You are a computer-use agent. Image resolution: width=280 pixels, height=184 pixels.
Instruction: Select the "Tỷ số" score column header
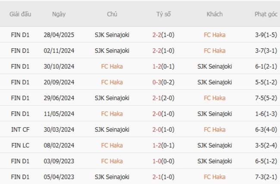[x=163, y=14]
